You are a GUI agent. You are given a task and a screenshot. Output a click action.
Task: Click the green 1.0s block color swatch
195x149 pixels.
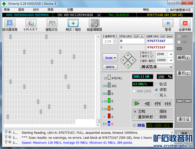109,100
